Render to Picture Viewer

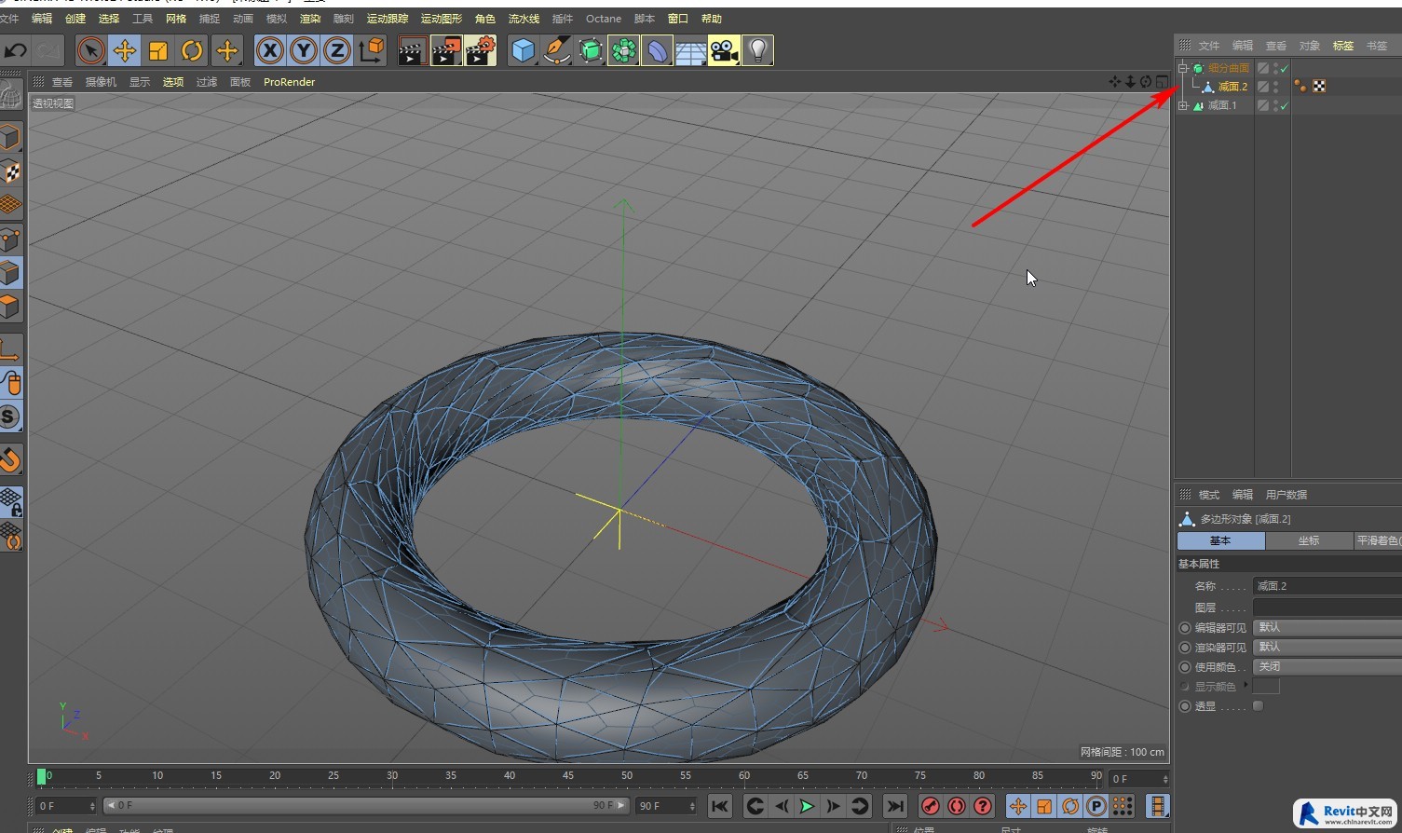click(446, 50)
